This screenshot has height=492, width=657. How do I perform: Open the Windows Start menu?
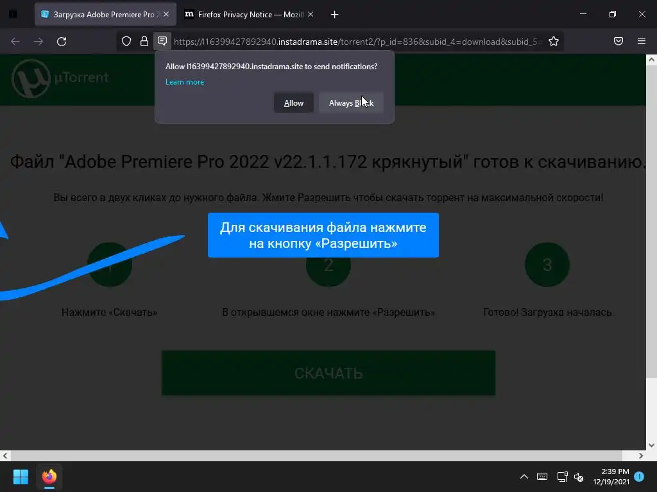coord(21,477)
